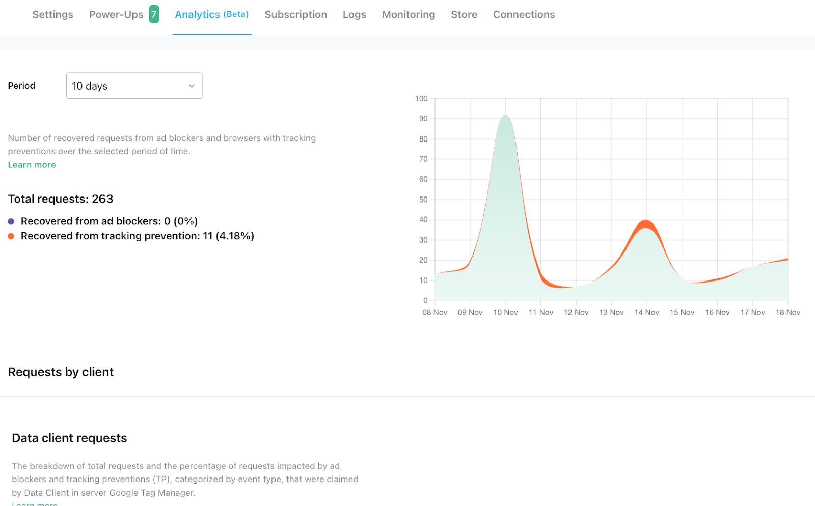Click the chart peak at 10 Nov

click(505, 116)
